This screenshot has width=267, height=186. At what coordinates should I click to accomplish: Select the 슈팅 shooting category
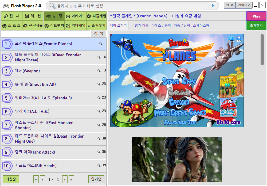[54, 16]
